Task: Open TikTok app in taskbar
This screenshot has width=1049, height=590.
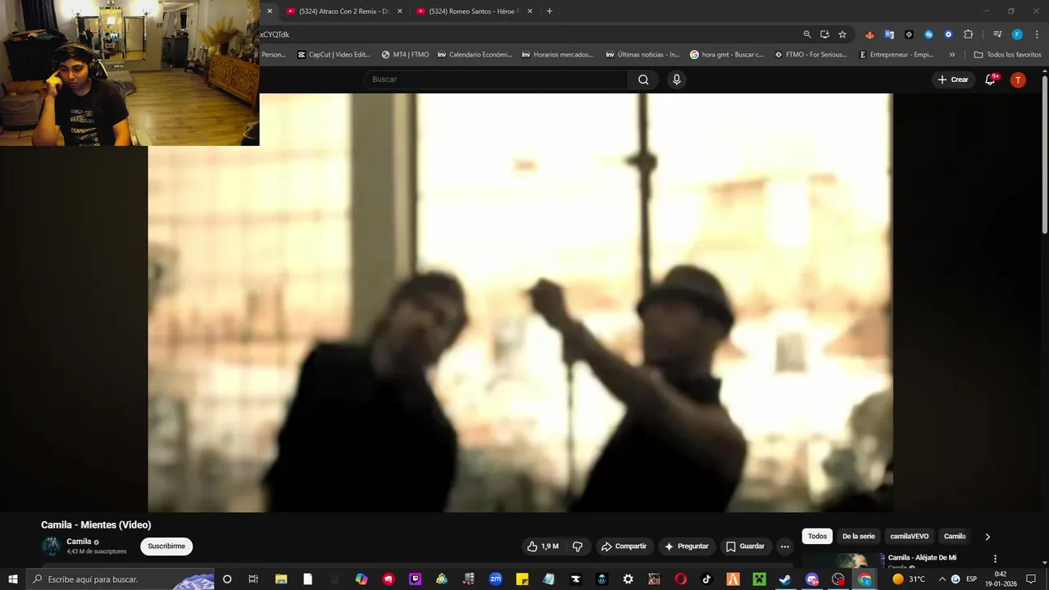Action: pyautogui.click(x=706, y=579)
